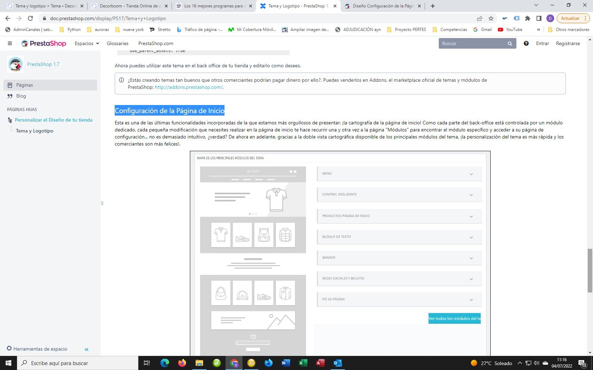Show hidden system tray icons
Viewport: 593px width, 370px height.
[x=520, y=363]
